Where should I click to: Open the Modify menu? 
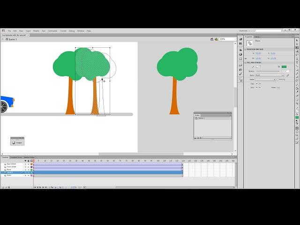coord(36,31)
